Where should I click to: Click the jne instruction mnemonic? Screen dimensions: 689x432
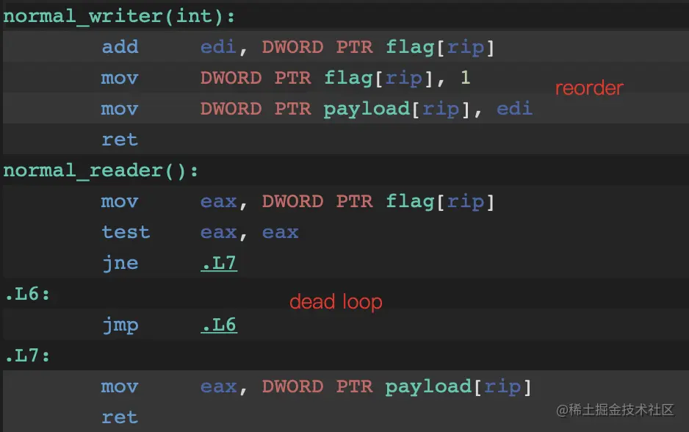click(120, 263)
